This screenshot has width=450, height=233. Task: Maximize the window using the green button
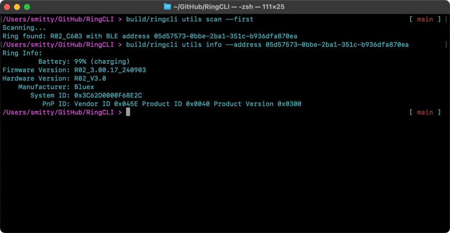pyautogui.click(x=27, y=7)
